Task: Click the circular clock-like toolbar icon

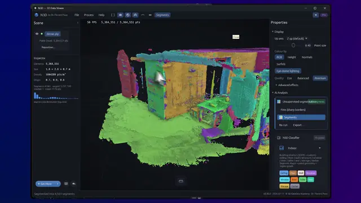Action: [127, 15]
